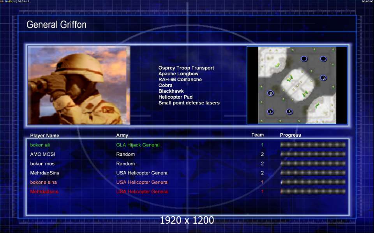The height and width of the screenshot is (233, 374).
Task: Click the bokon mosi progress bar
Action: click(x=313, y=163)
